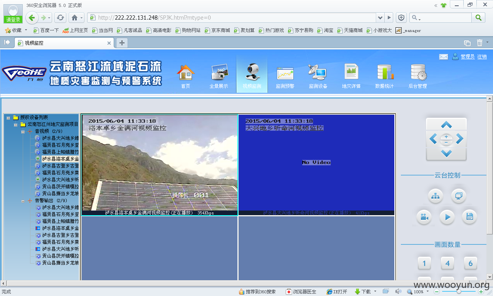493x296 pixels.
Task: Open the 天猫商城 bookmark
Action: click(350, 30)
